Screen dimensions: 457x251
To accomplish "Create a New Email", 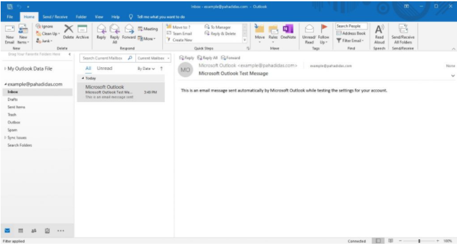I will 10,35.
